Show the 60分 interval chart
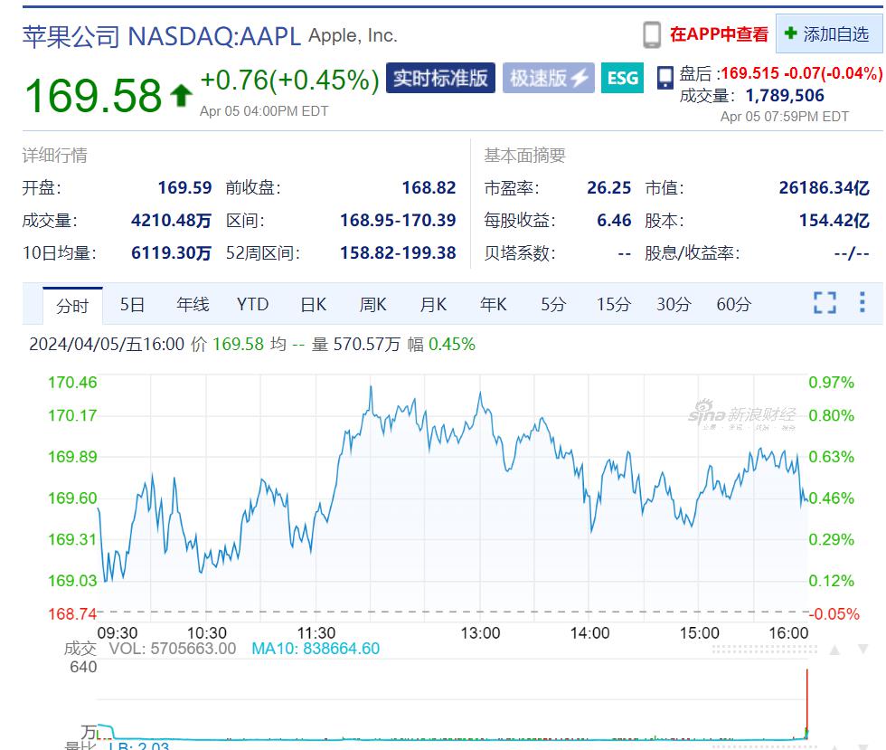The image size is (886, 750). pos(733,305)
